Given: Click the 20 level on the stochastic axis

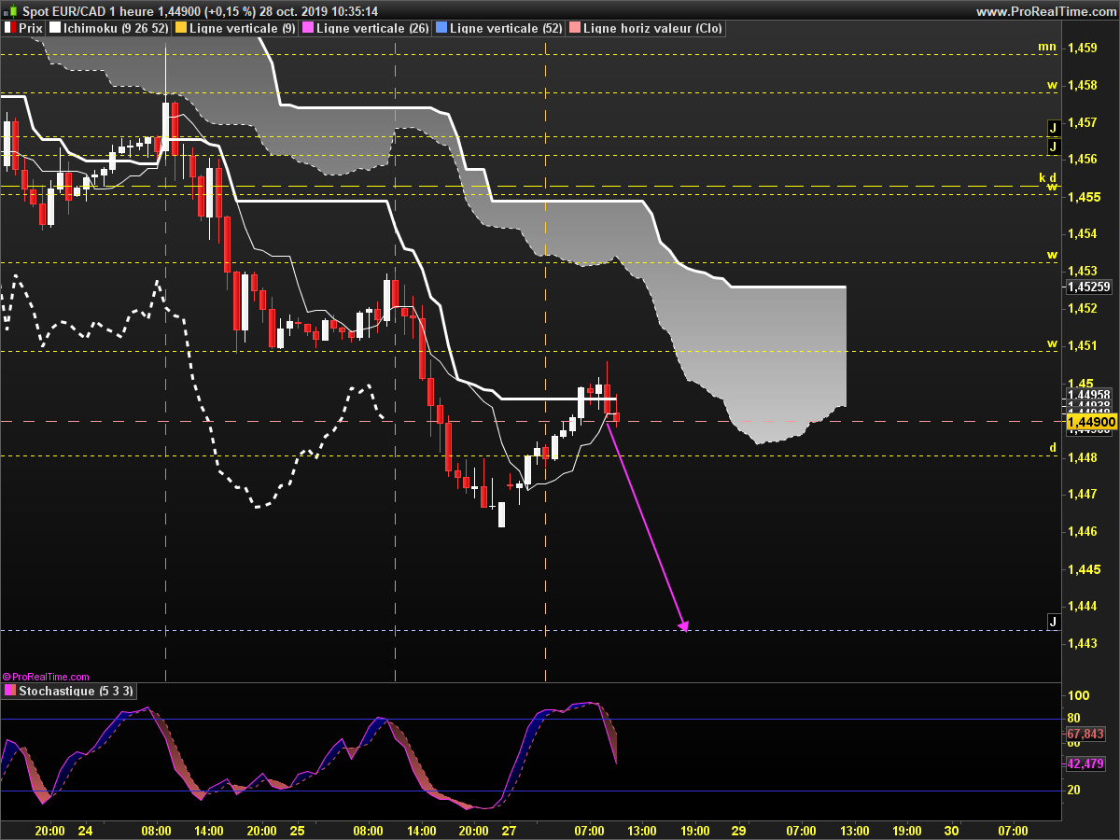Looking at the screenshot, I should [x=1074, y=790].
